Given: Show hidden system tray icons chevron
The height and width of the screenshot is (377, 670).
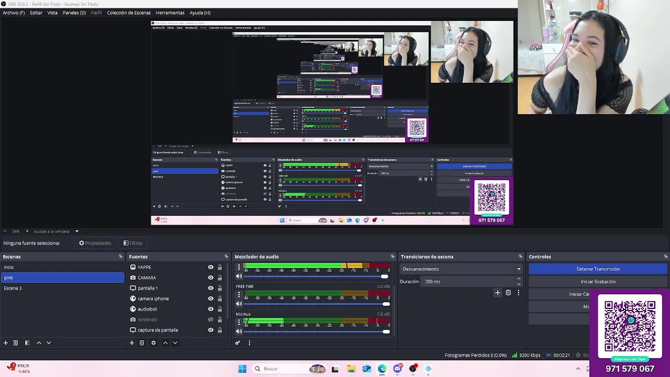Looking at the screenshot, I should 578,369.
